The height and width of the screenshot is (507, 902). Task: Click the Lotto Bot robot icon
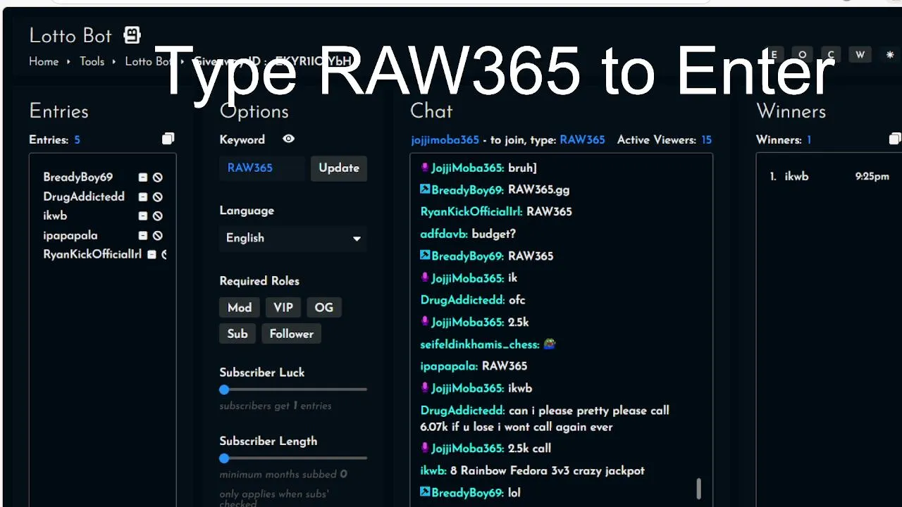(x=132, y=35)
